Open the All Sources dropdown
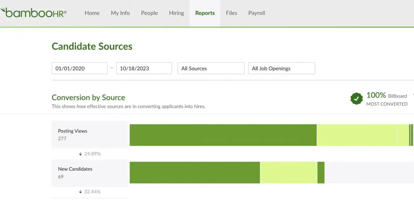The image size is (414, 207). [211, 68]
